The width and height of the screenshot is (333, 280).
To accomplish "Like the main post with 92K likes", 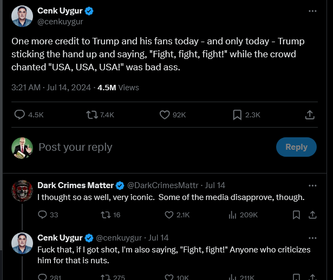I will (x=165, y=115).
